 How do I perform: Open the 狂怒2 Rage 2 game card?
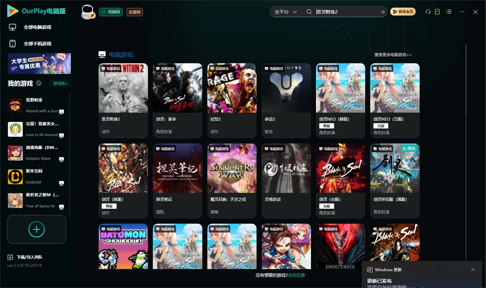[x=232, y=101]
